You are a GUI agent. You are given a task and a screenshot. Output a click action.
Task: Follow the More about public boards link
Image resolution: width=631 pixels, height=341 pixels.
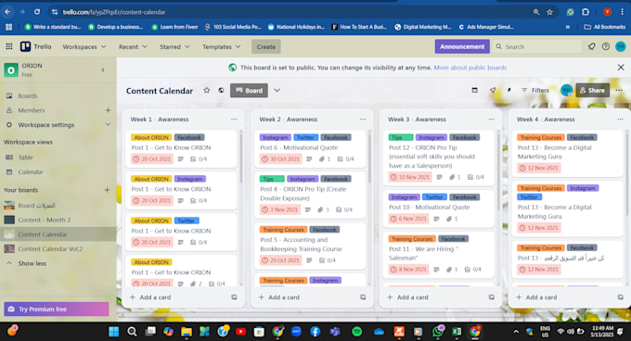(470, 68)
